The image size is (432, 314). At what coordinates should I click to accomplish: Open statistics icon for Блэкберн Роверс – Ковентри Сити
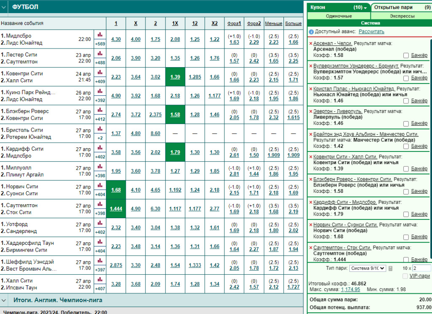click(x=100, y=110)
